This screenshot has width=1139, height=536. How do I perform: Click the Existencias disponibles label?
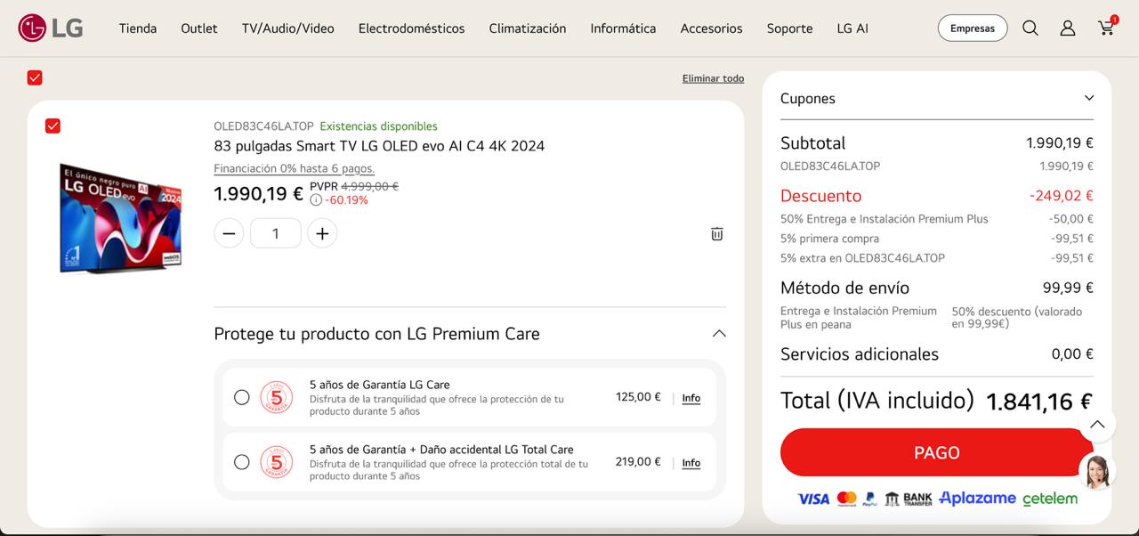click(378, 126)
